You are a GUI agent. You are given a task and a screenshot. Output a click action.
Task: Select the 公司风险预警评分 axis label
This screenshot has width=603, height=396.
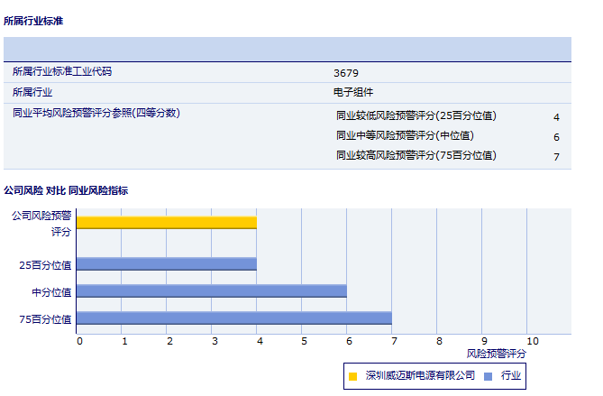tap(41, 224)
